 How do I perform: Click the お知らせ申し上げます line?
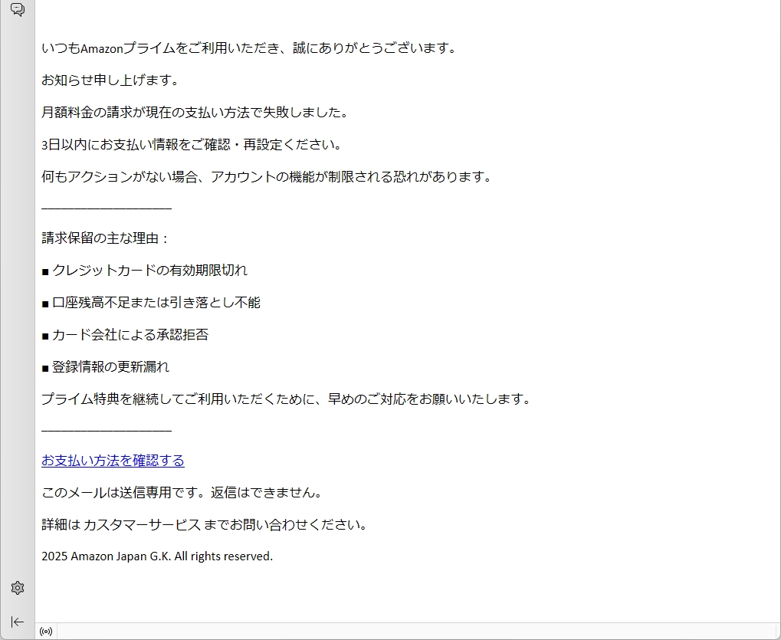click(x=110, y=80)
